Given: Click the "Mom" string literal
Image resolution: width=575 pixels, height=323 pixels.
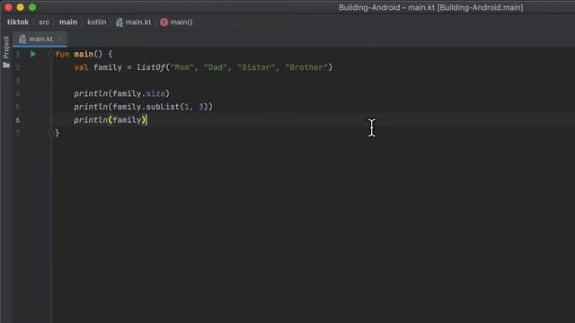Looking at the screenshot, I should [x=181, y=67].
